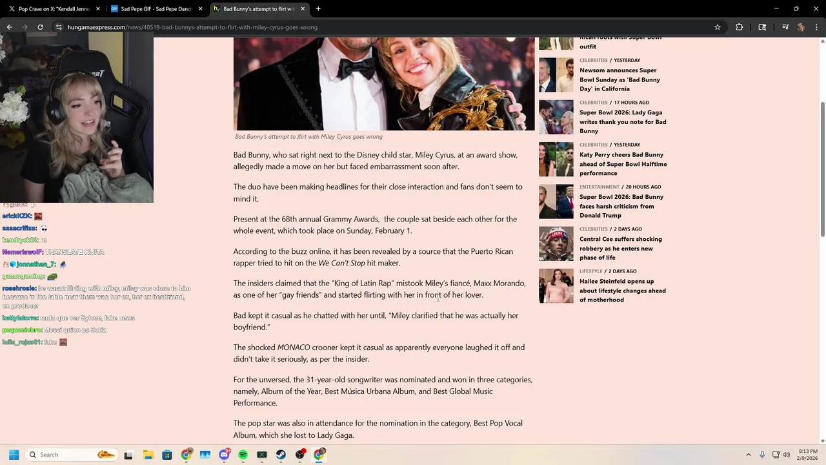The width and height of the screenshot is (826, 465).
Task: Open Steam from the taskbar
Action: pos(281,455)
